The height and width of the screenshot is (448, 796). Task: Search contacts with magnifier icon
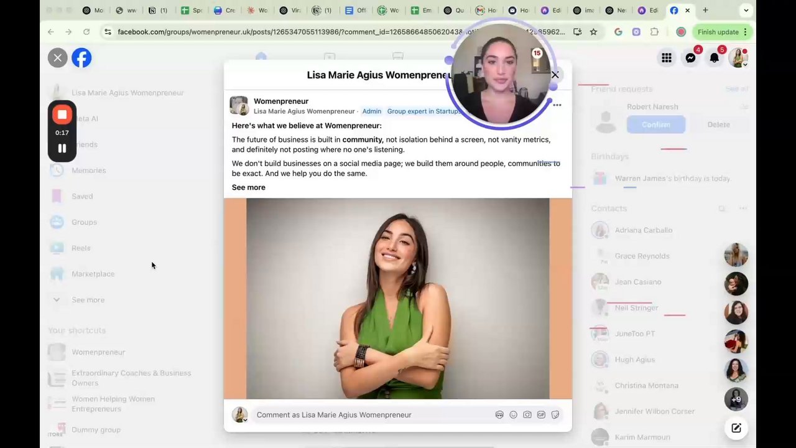pyautogui.click(x=722, y=208)
